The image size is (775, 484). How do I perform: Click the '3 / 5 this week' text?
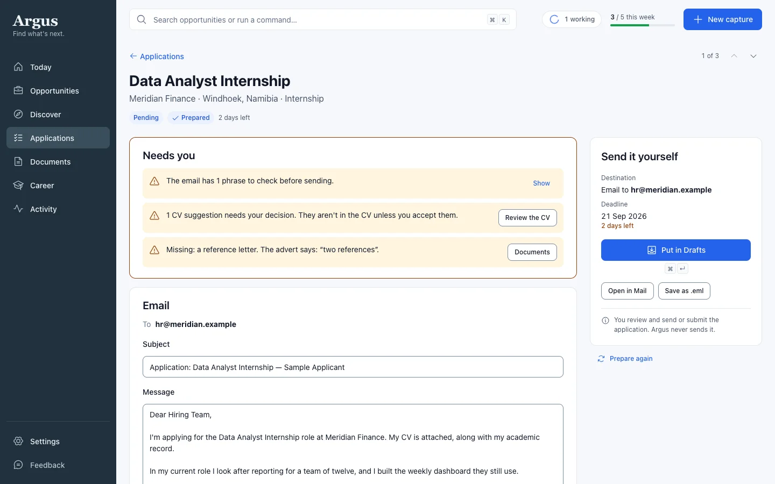(632, 17)
